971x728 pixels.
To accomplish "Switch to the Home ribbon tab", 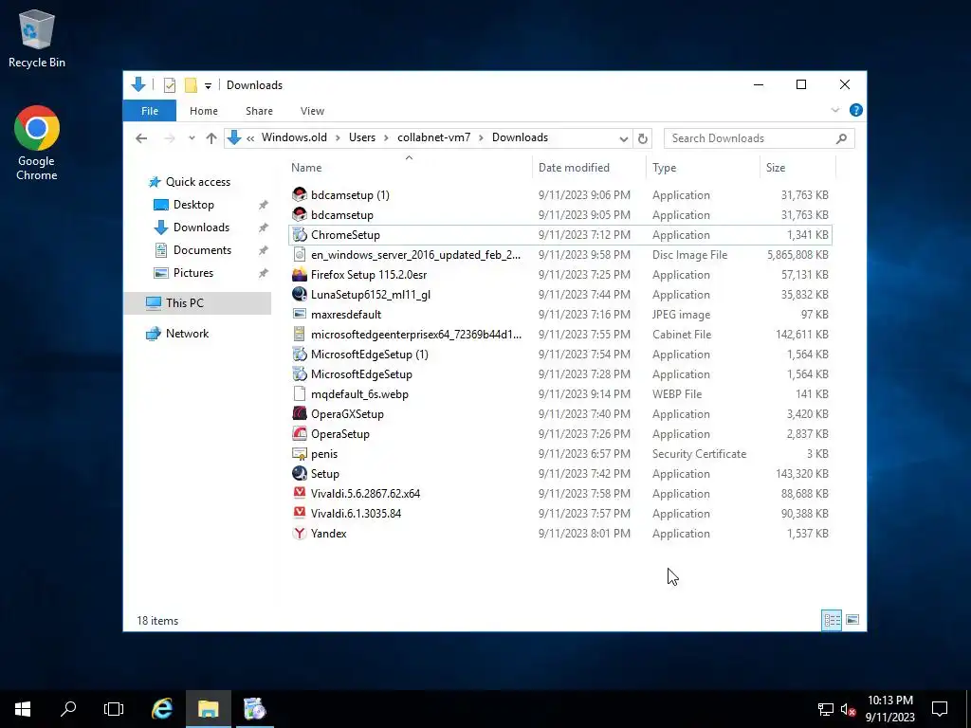I will (204, 111).
